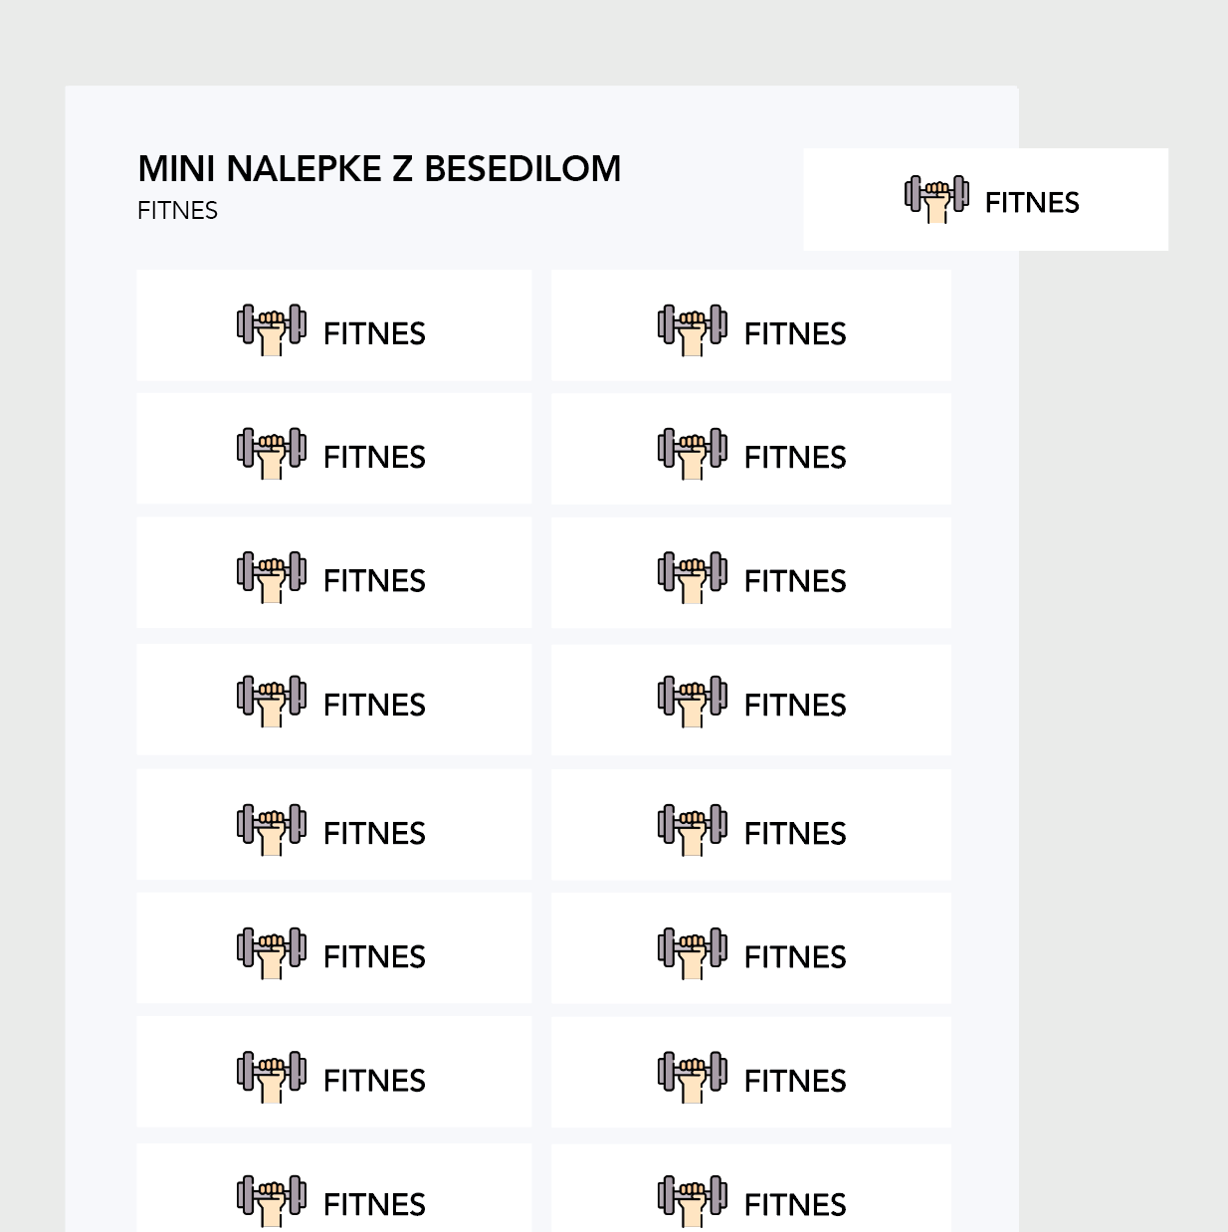Choose dumbbell icon in sixth row, left sticker
Screen dimensions: 1228x1232
coord(272,952)
